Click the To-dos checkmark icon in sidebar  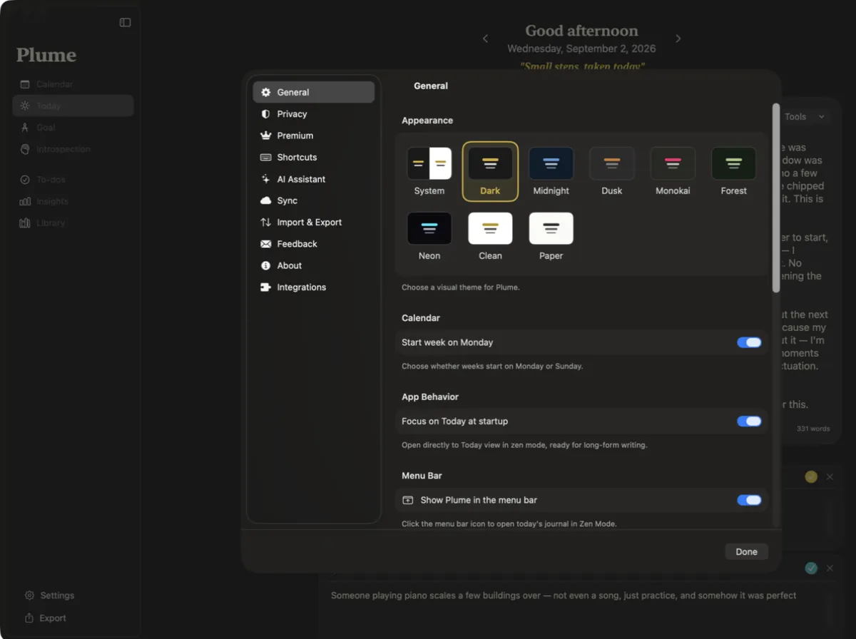point(25,180)
